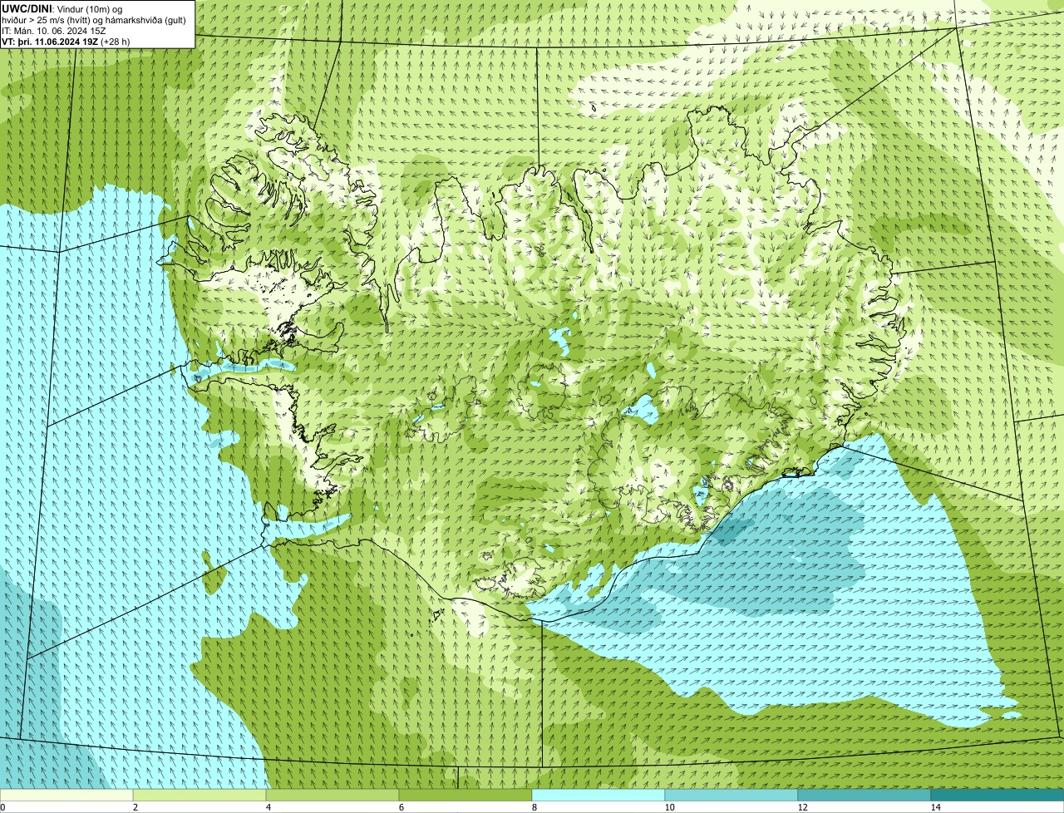The height and width of the screenshot is (813, 1064).
Task: Click the legend scale label "4"
Action: click(268, 807)
